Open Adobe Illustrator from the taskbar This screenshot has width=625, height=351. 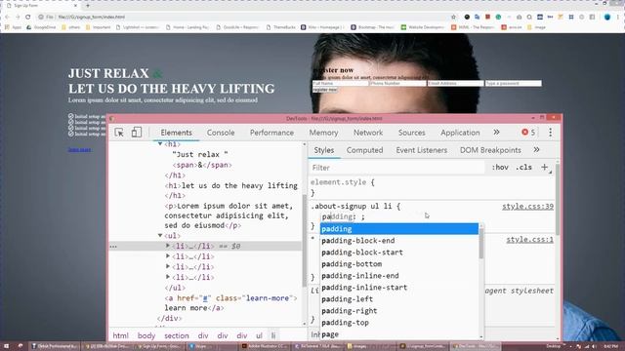[x=265, y=346]
